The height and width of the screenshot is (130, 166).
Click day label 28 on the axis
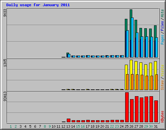(x=141, y=126)
